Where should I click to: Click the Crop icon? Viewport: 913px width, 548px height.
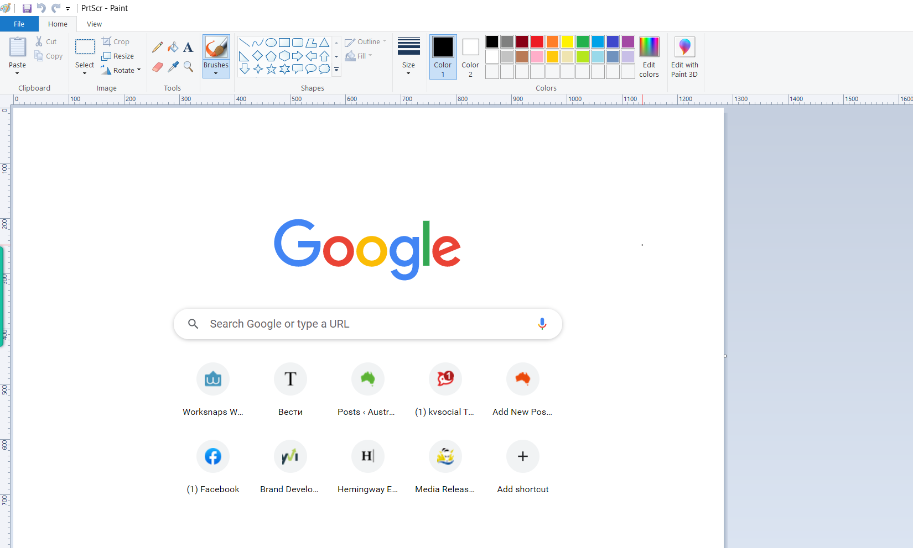pyautogui.click(x=106, y=41)
